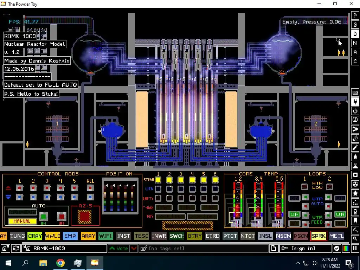Reload the simulation

tap(15, 249)
